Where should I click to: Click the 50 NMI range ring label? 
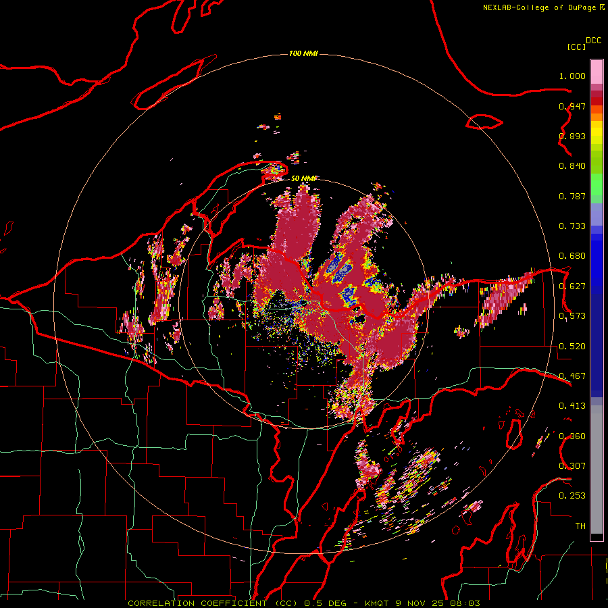coord(303,178)
